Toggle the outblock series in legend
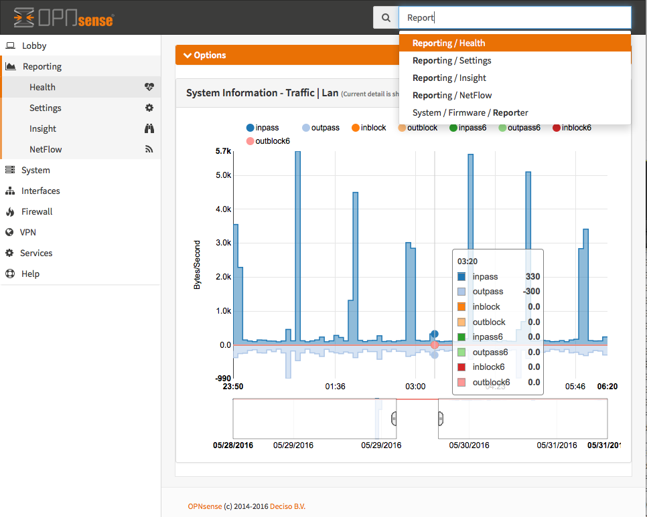The image size is (647, 517). [x=417, y=128]
